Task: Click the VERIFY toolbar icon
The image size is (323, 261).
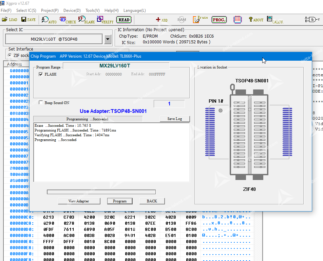Action: [105, 20]
